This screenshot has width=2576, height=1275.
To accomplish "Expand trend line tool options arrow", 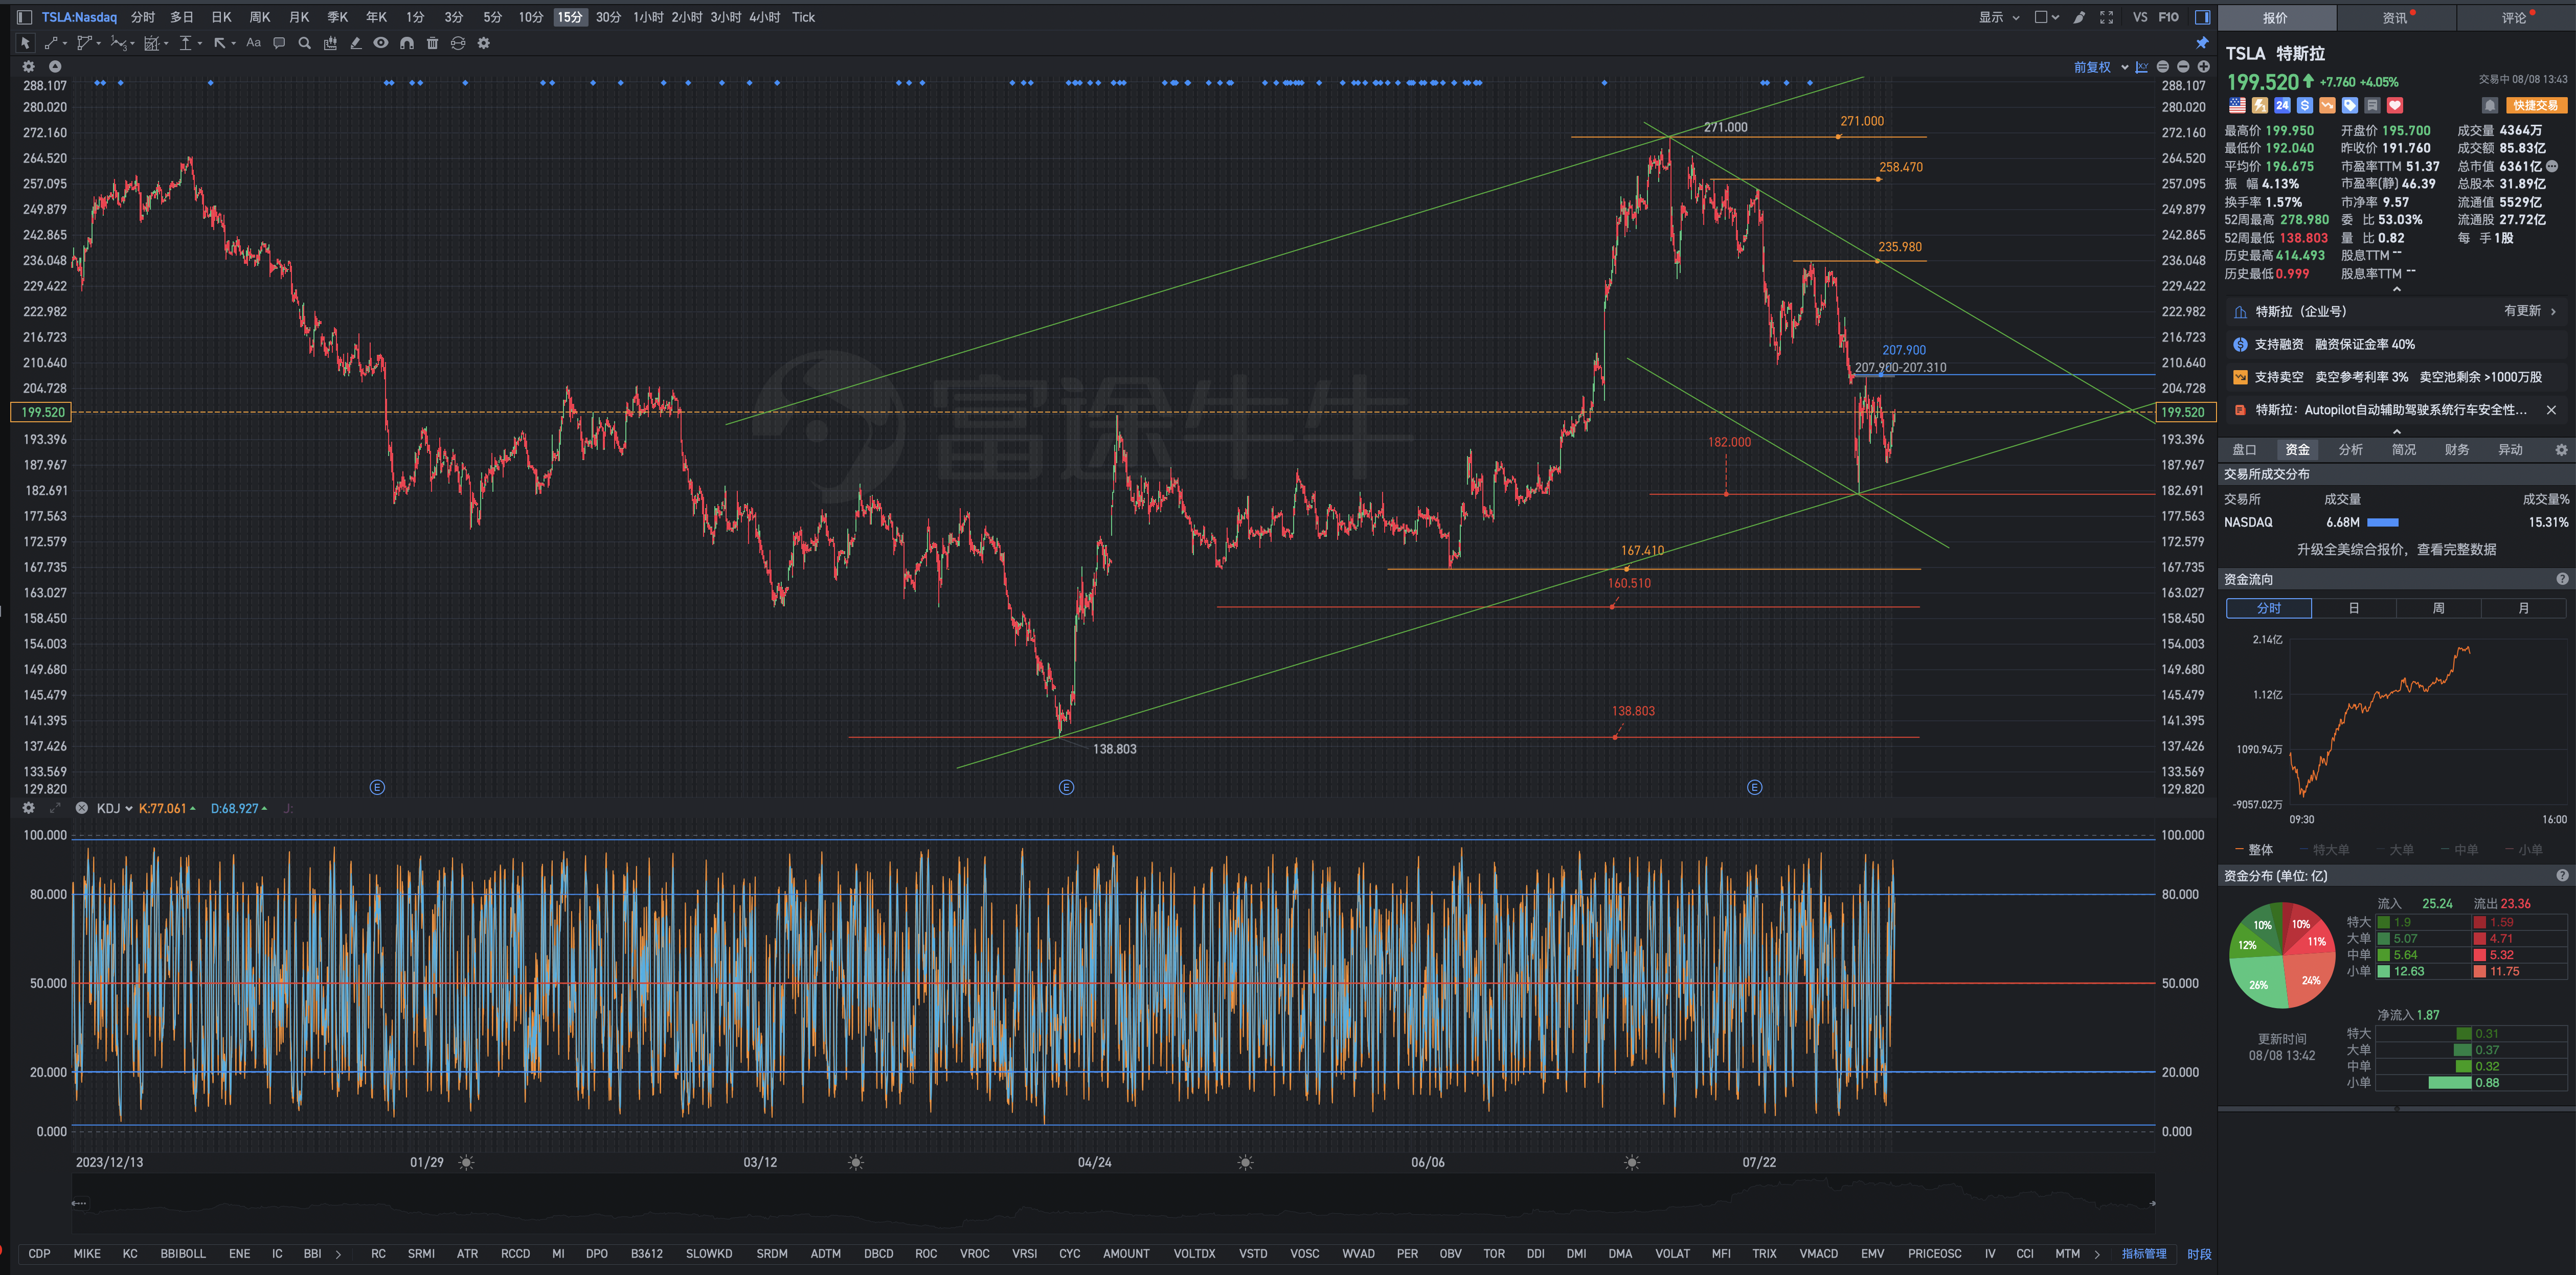I will click(65, 44).
